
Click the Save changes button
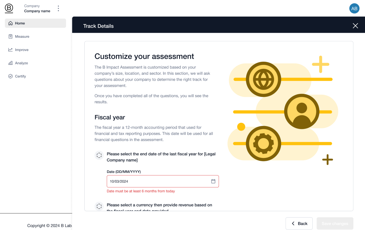[335, 224]
